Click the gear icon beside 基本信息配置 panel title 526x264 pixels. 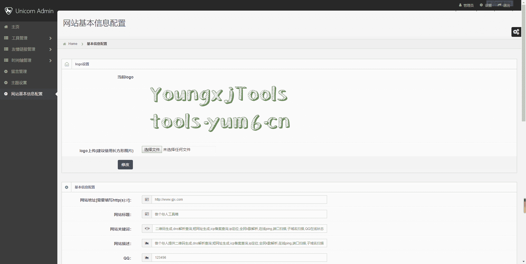click(x=67, y=187)
